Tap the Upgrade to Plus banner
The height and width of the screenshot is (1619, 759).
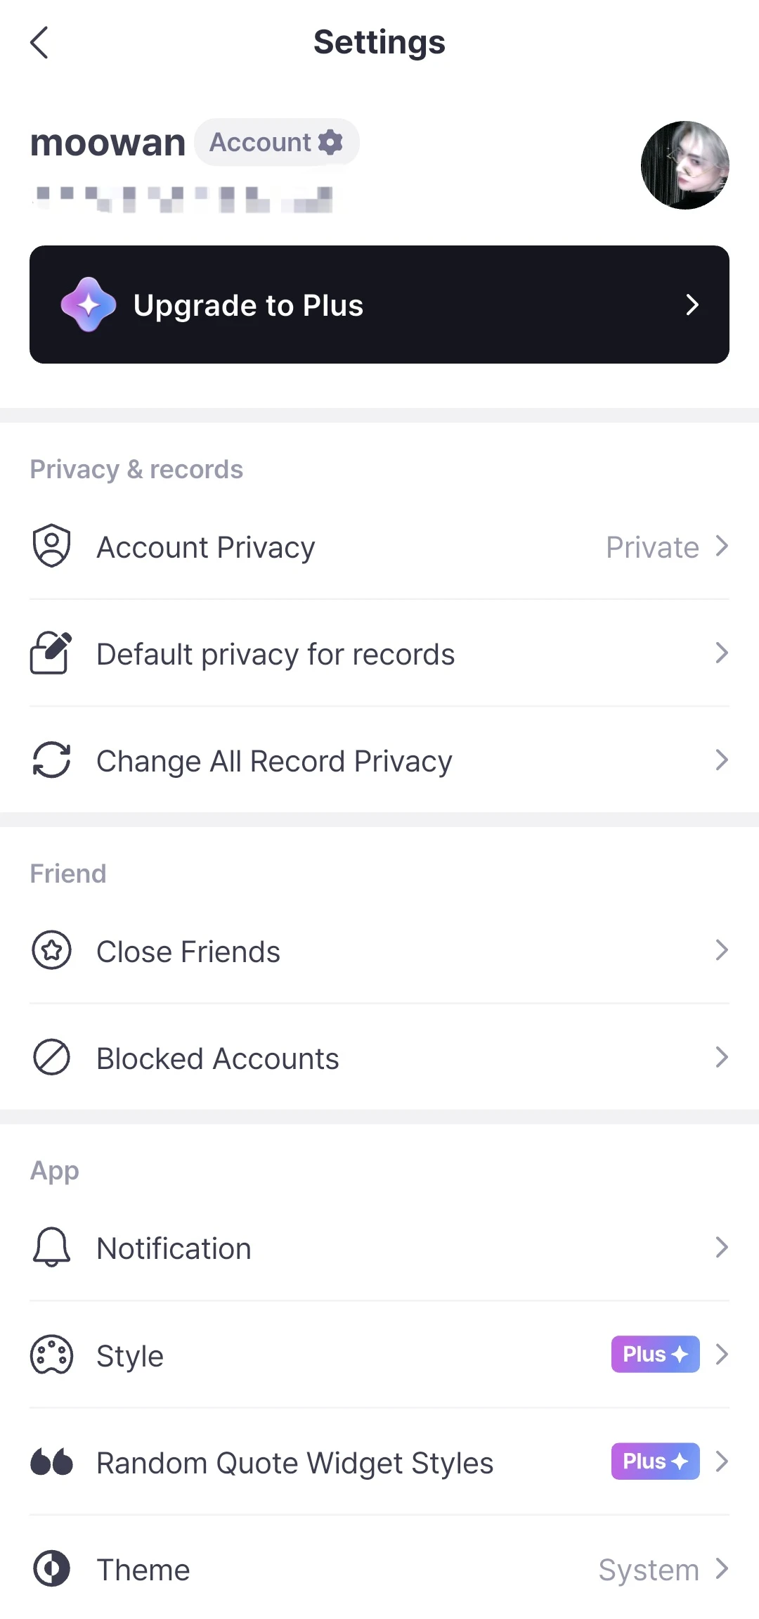click(x=379, y=305)
